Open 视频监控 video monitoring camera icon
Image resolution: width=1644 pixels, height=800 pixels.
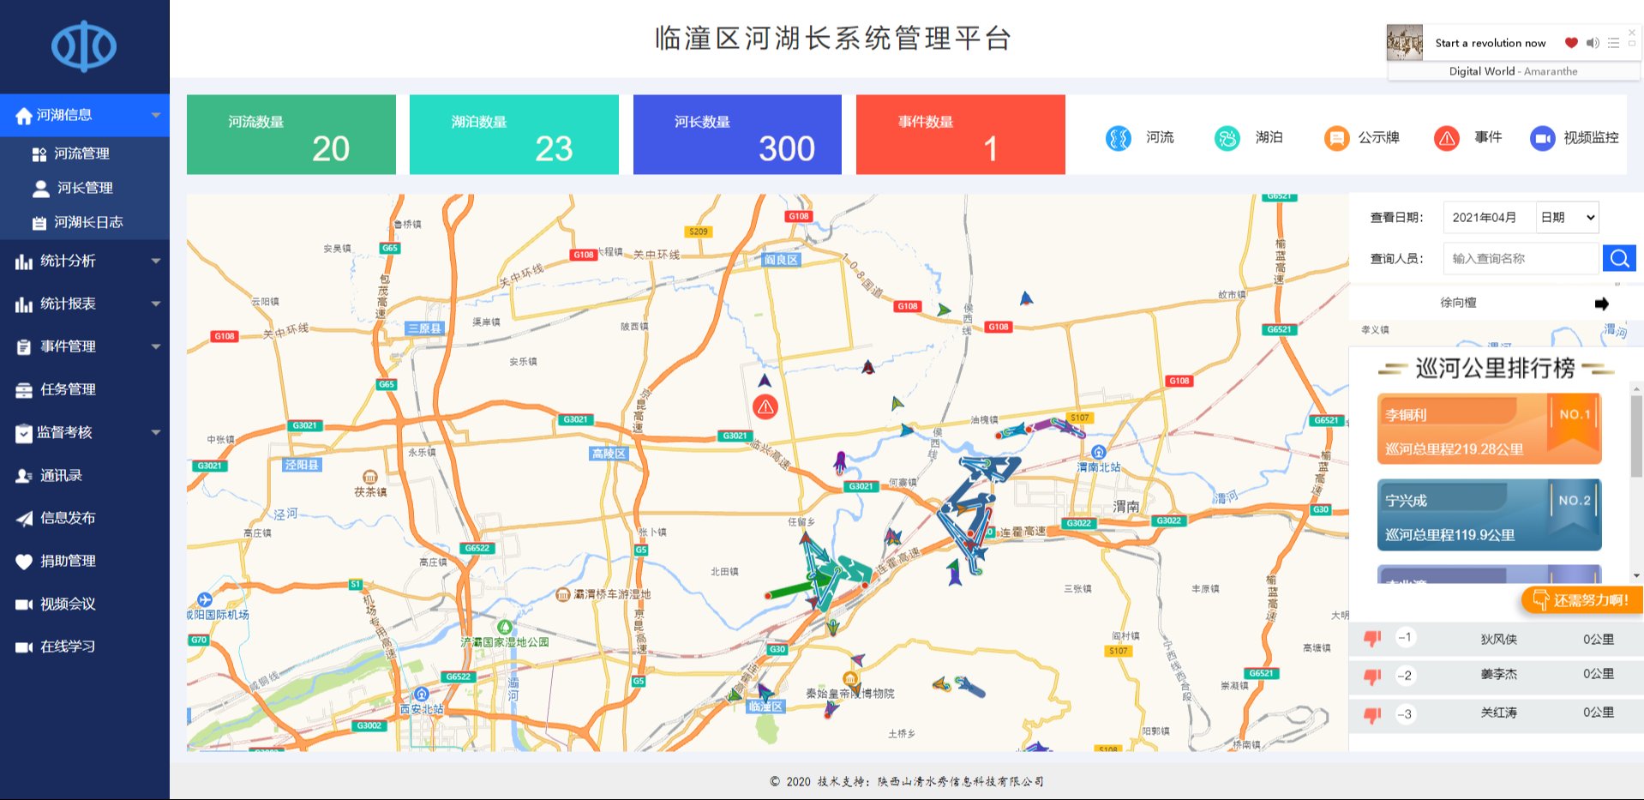(x=1542, y=138)
